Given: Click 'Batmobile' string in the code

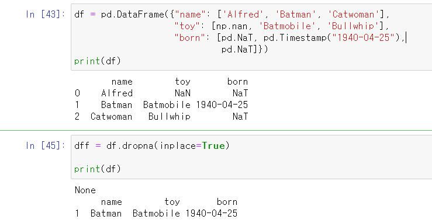Looking at the screenshot, I should click(288, 26).
